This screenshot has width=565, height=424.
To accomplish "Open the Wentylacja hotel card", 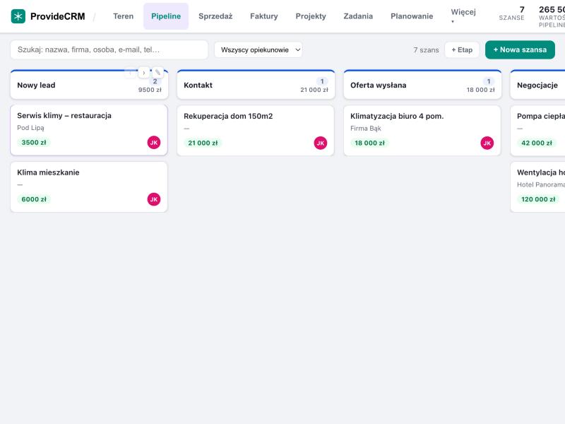I will click(537, 187).
